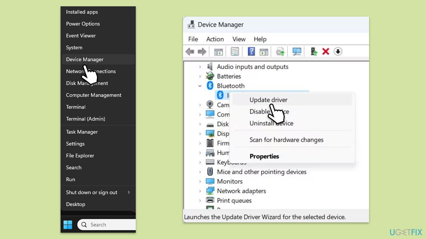The image size is (426, 239).
Task: Click the taskbar Search box
Action: click(x=106, y=225)
